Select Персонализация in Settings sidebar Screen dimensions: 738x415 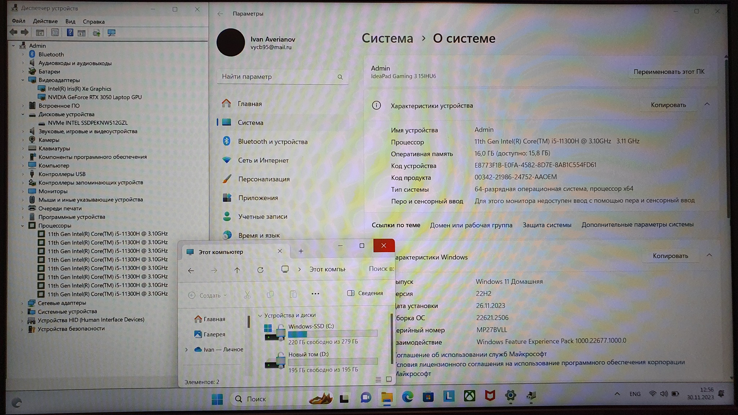263,179
